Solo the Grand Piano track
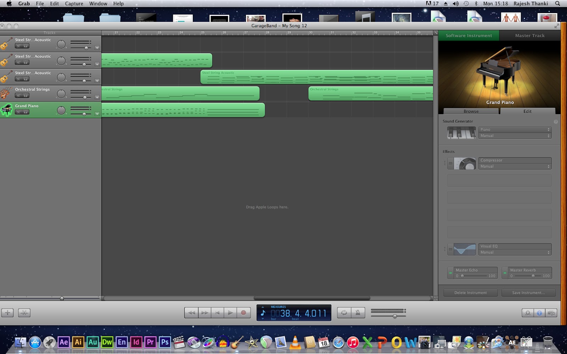Image resolution: width=567 pixels, height=354 pixels. tap(26, 112)
